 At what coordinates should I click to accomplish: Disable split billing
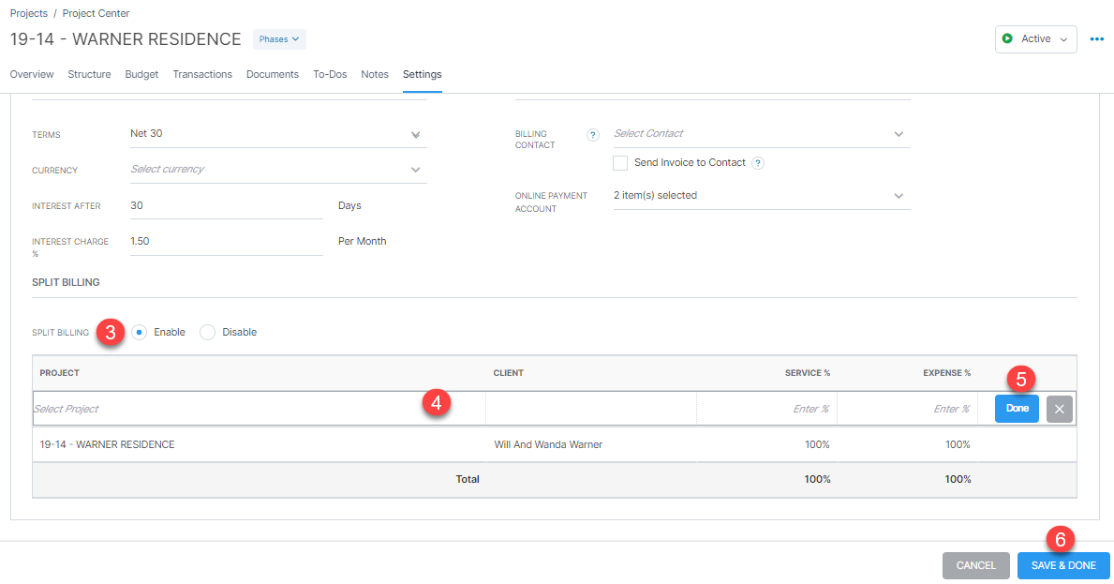click(206, 332)
